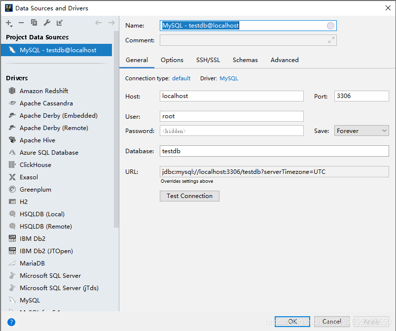The width and height of the screenshot is (396, 331).
Task: Click into the Name input field
Action: (248, 26)
